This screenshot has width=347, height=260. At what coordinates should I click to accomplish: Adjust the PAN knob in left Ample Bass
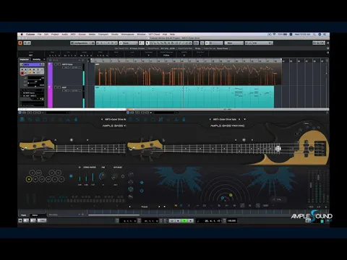tap(103, 176)
